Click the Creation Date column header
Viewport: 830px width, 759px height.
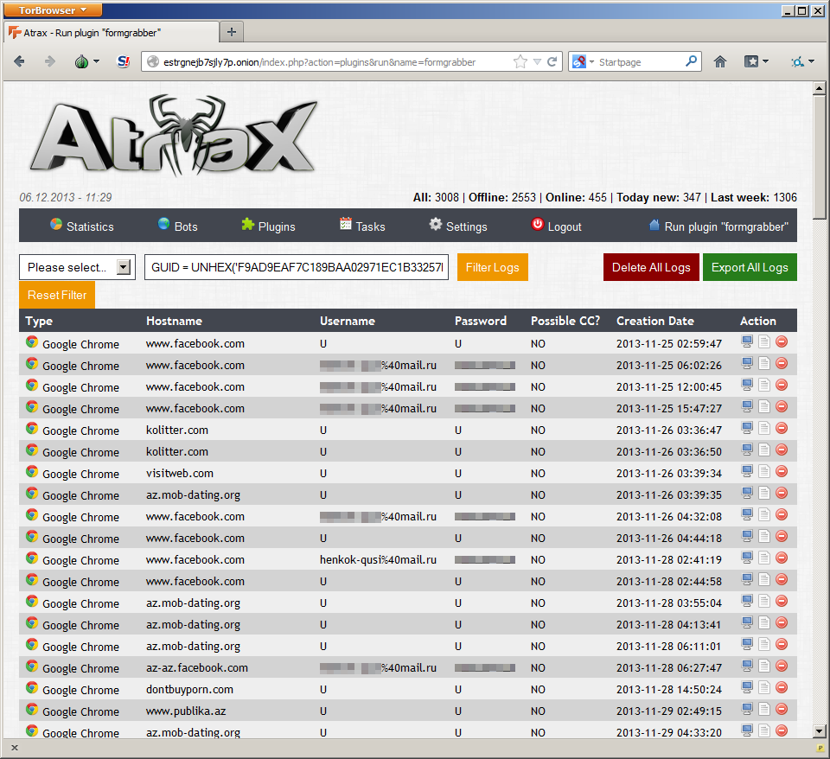tap(654, 321)
